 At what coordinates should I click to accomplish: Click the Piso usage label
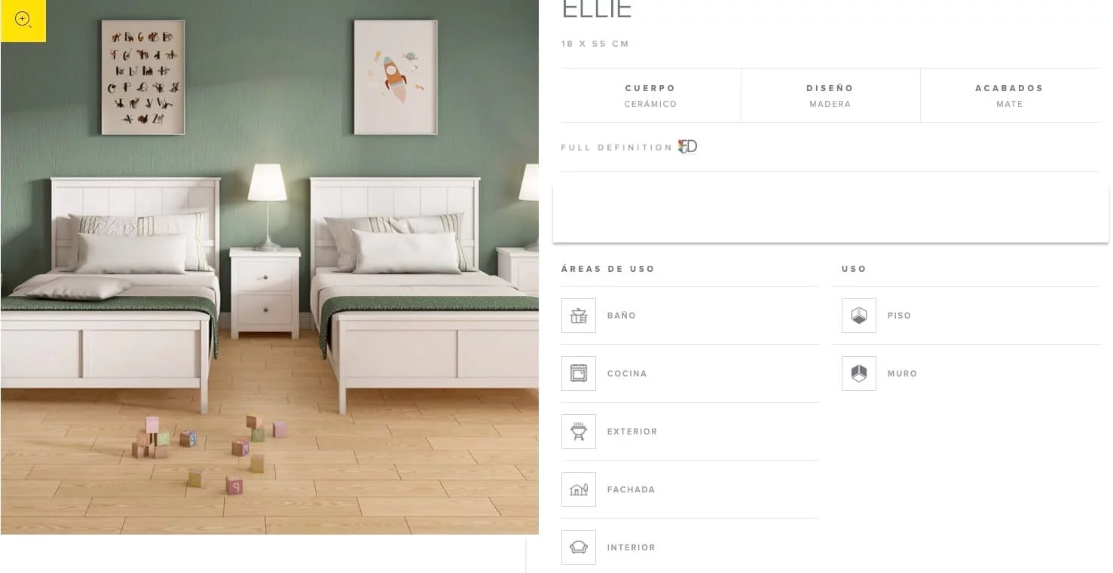coord(899,315)
